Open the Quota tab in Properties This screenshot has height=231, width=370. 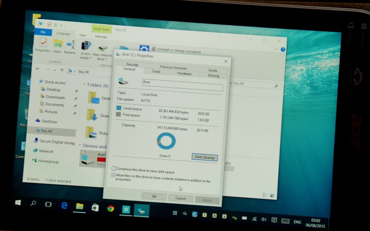(213, 70)
